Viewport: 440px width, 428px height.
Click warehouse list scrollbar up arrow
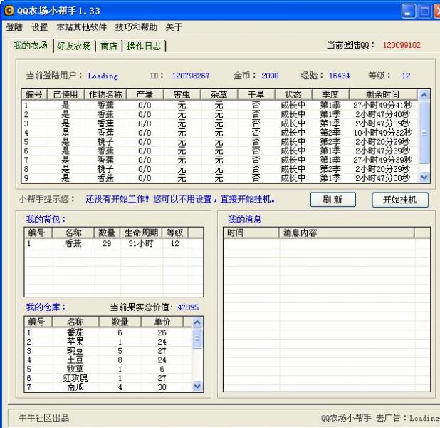(x=197, y=322)
